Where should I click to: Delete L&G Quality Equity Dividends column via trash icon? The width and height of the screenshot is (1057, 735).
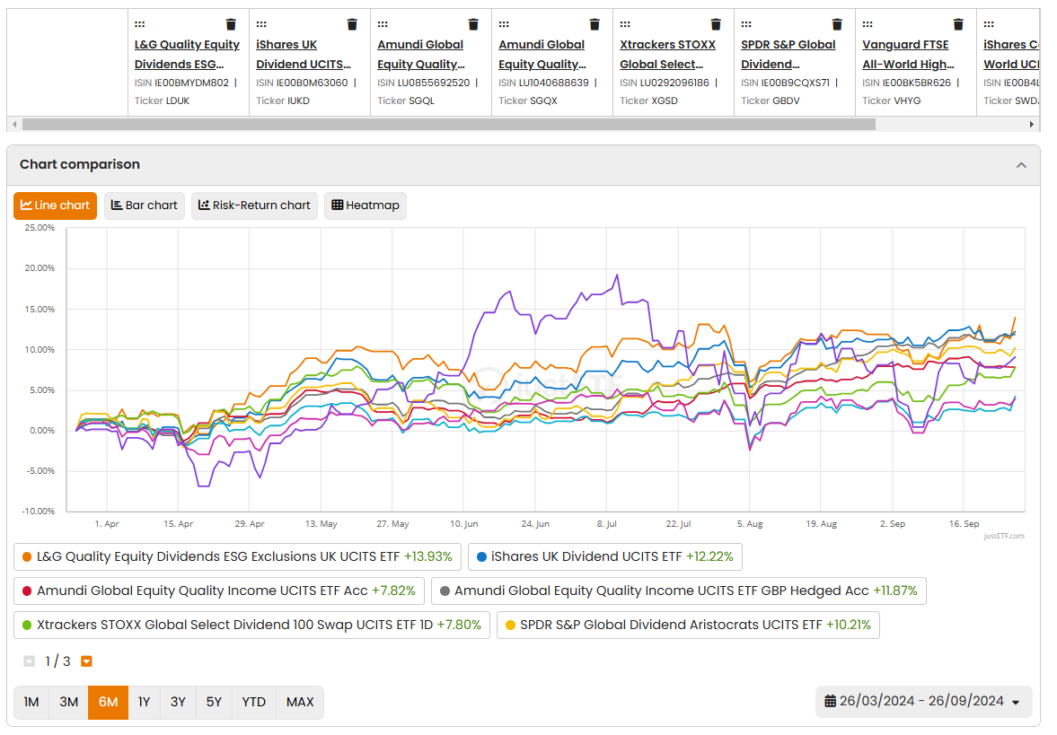click(x=231, y=25)
